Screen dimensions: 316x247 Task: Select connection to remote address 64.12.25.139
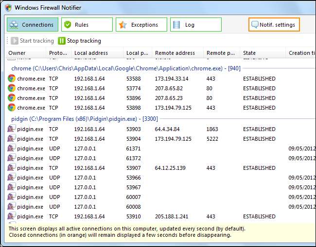[171, 168]
